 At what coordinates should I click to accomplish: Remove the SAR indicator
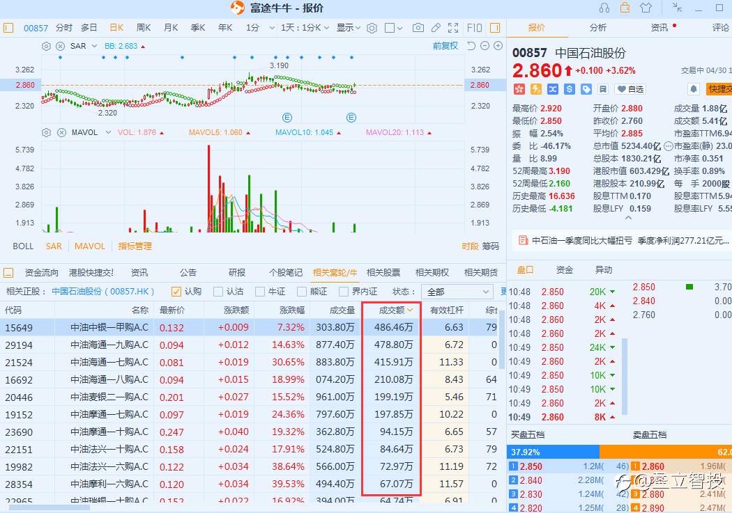pos(60,46)
